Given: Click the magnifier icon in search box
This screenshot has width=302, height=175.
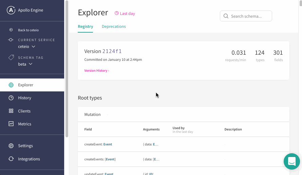Looking at the screenshot, I should click(x=226, y=16).
